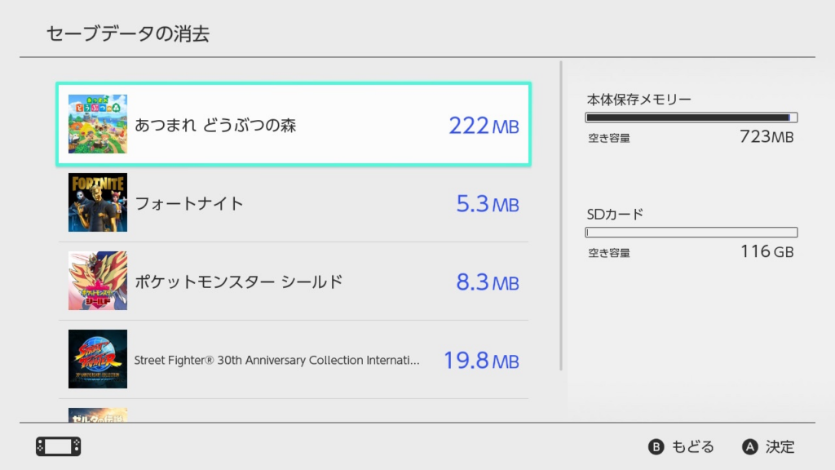
Task: Click the 19.8 MB size value
Action: tap(481, 361)
